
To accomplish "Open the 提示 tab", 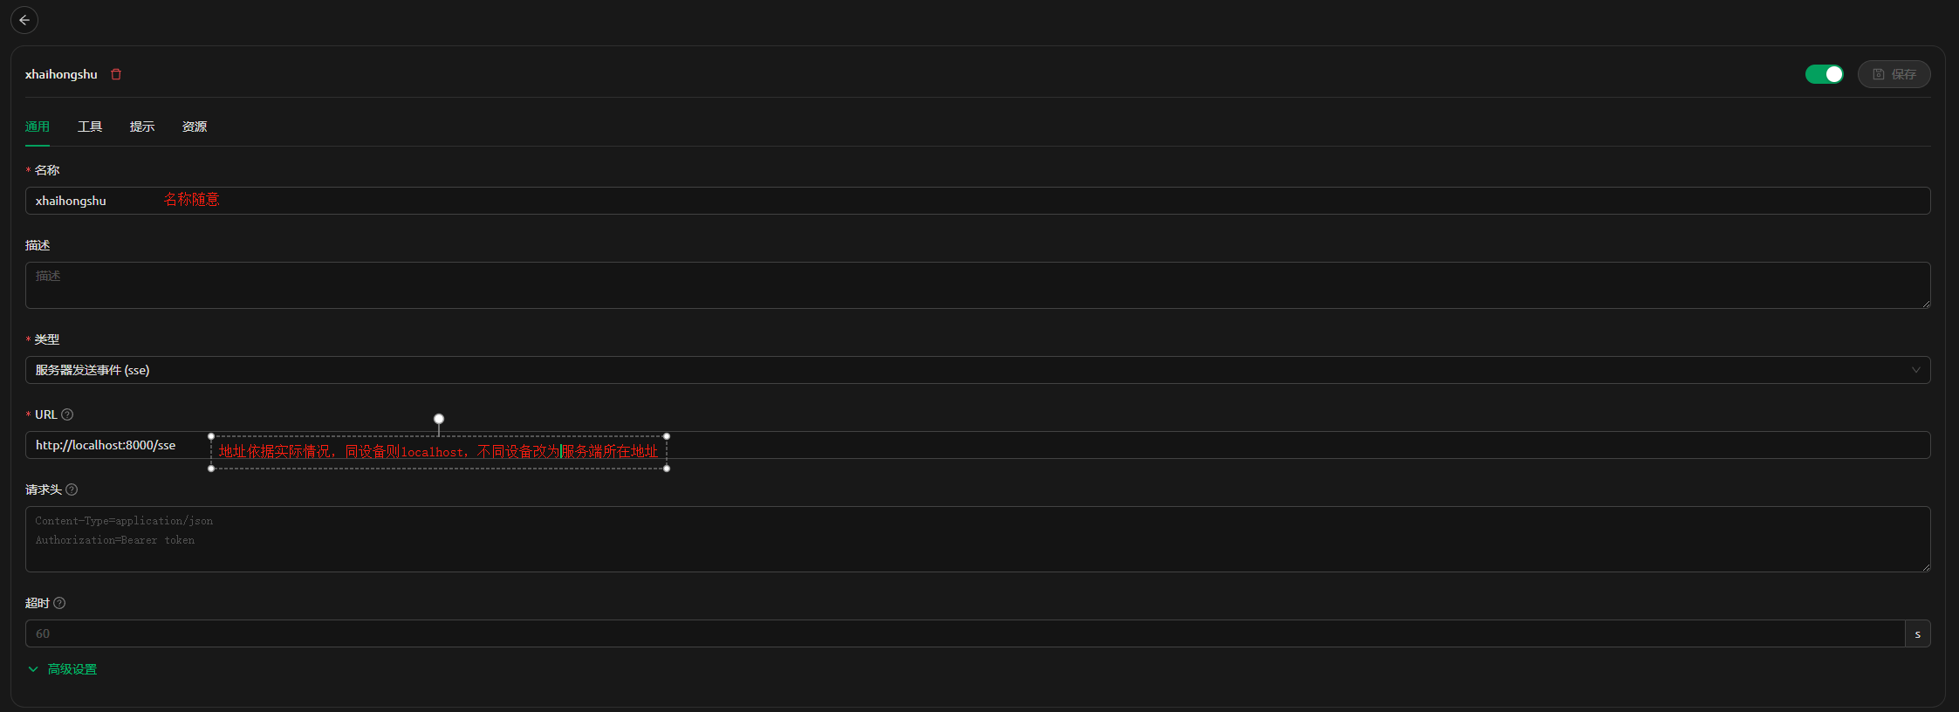I will click(142, 127).
